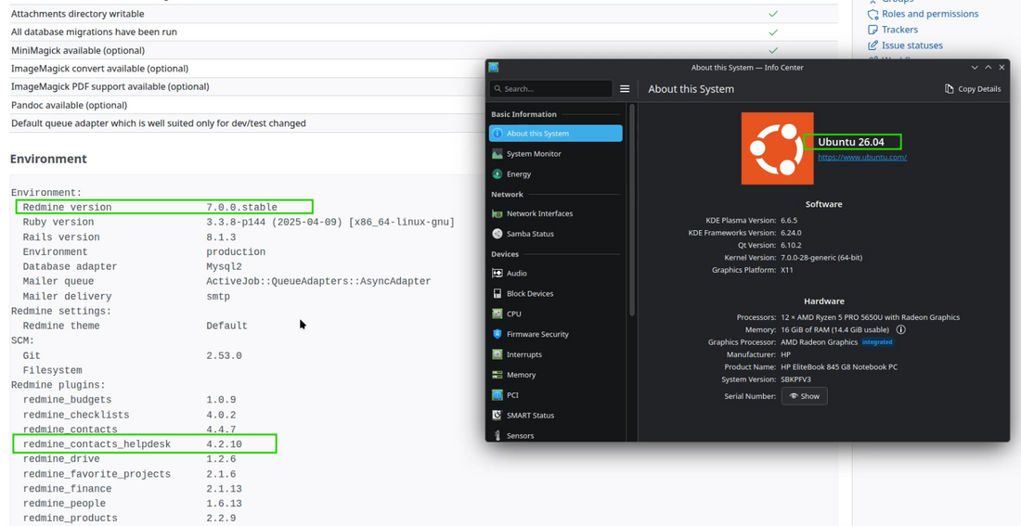Click the AMD Ryzen 5 PRO 5650U processor text

click(870, 317)
